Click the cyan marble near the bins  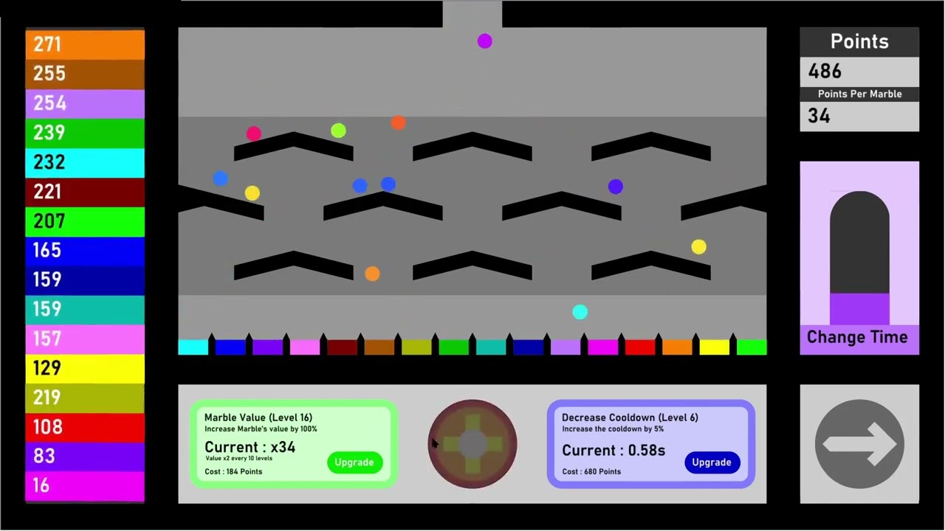pos(580,312)
